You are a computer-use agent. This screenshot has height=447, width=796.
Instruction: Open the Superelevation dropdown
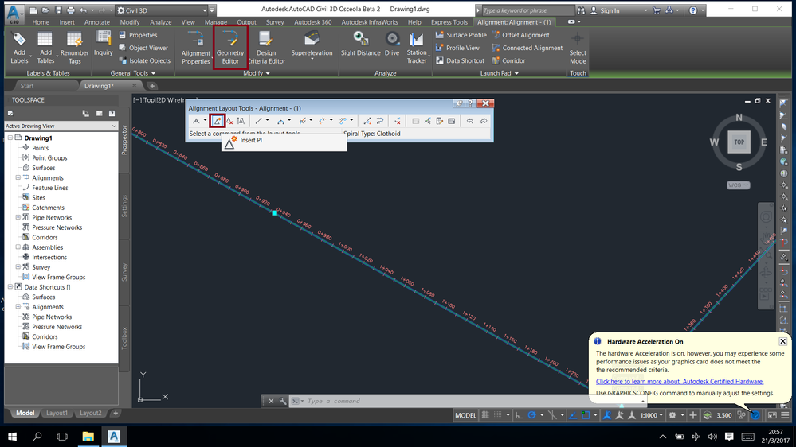312,59
